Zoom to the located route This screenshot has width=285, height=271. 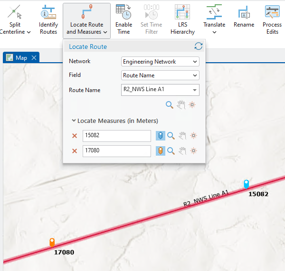[x=169, y=105]
